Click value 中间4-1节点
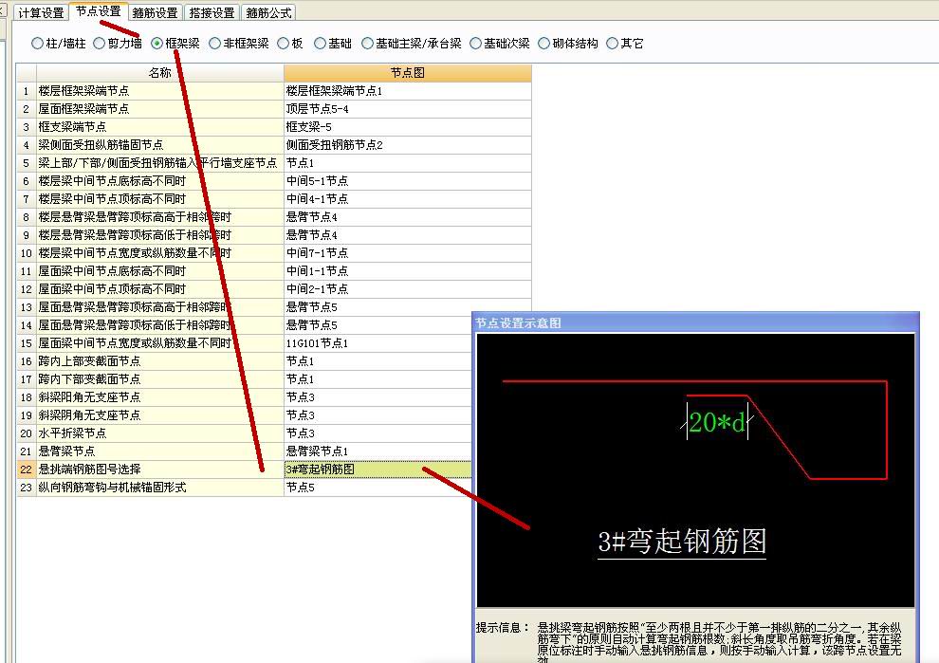 (407, 199)
